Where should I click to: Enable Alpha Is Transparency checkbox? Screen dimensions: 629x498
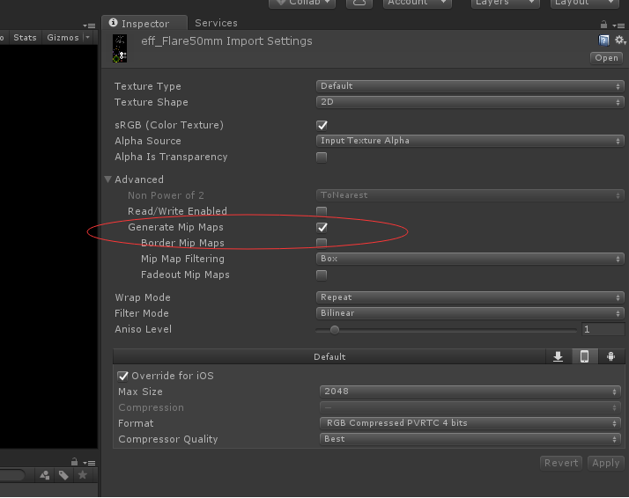(x=322, y=157)
